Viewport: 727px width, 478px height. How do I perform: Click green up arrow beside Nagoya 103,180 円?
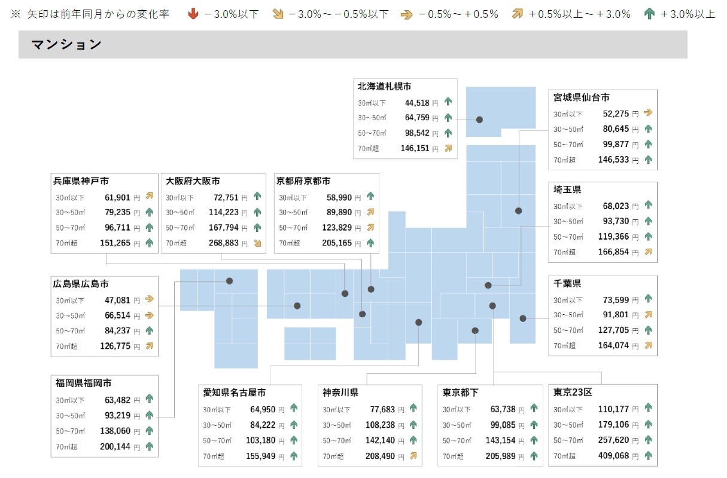click(x=293, y=440)
